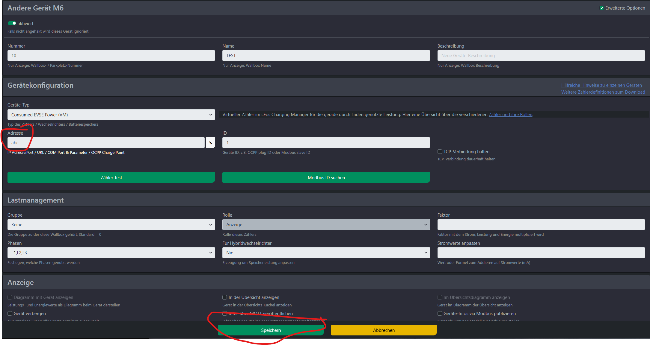Click Modbus ID suchen button

pyautogui.click(x=326, y=178)
